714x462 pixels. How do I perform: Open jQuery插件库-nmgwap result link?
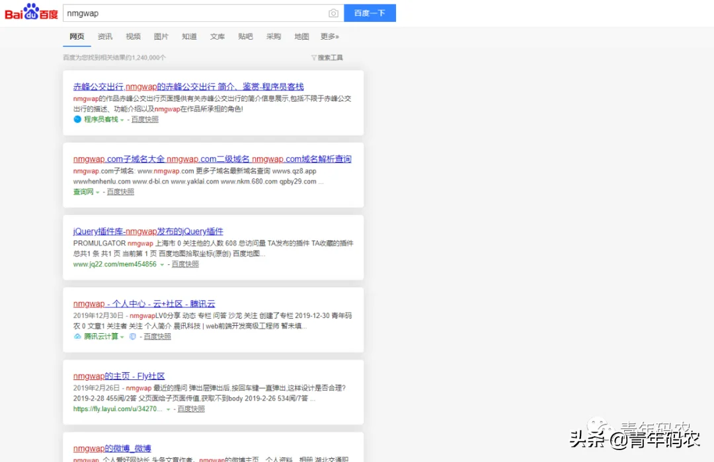coord(149,231)
